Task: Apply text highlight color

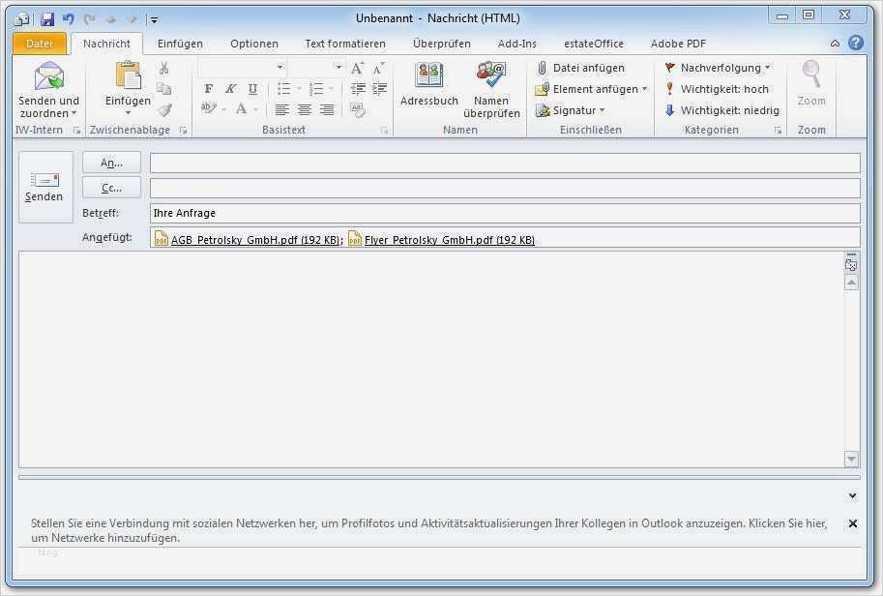Action: (x=208, y=107)
